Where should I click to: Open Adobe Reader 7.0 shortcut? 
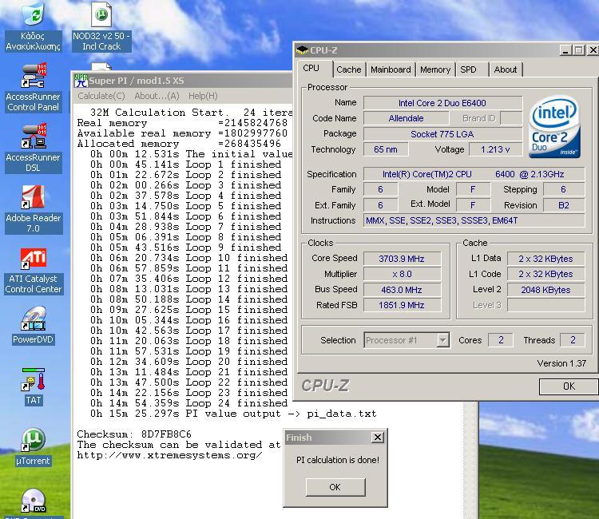click(x=34, y=209)
